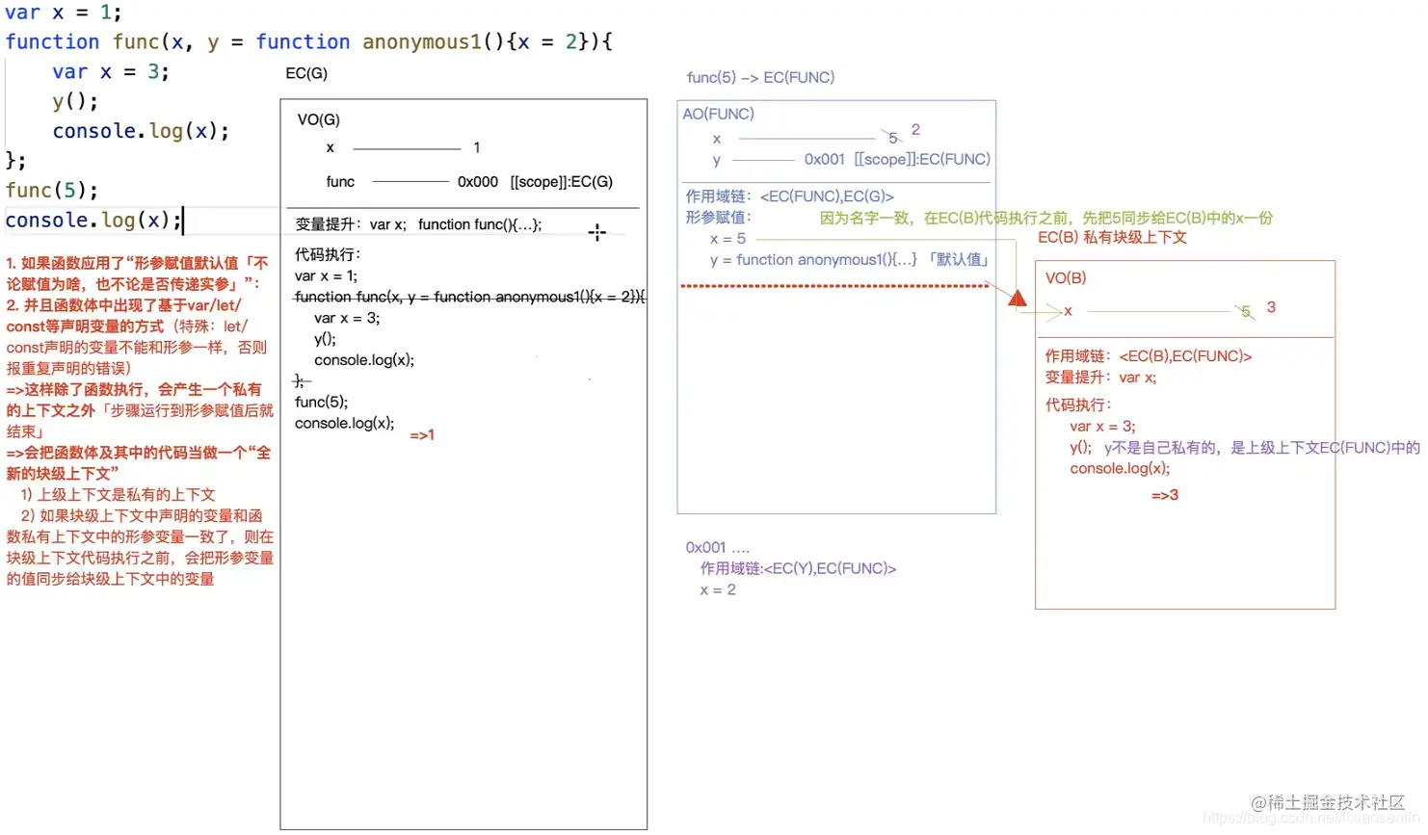Click the '0x000' heap address value
The image size is (1428, 835).
[x=478, y=182]
